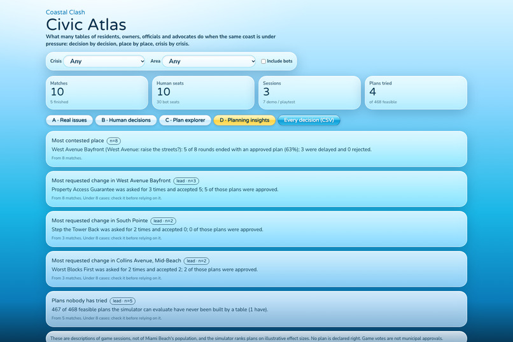Screen dimensions: 513x342
Task: Click the Civic Atlas heading
Action: click(x=86, y=25)
